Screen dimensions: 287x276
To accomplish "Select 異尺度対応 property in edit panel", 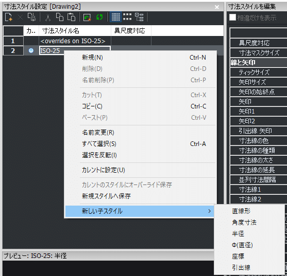I will (259, 43).
